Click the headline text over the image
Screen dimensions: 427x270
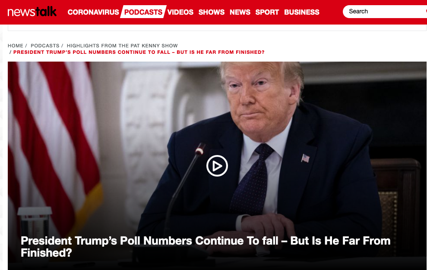pyautogui.click(x=206, y=247)
